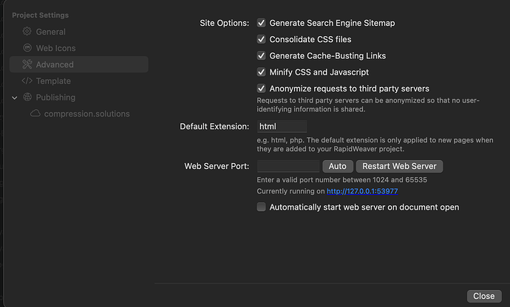
Task: Click the Template code brackets icon
Action: point(27,80)
